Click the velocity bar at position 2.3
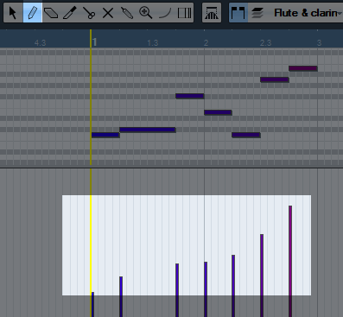This screenshot has width=343, height=317. click(262, 276)
